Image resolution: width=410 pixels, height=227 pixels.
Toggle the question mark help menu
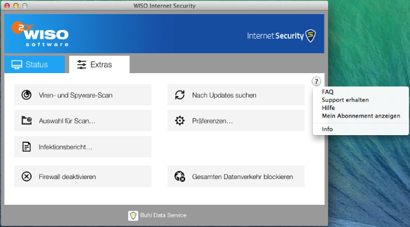point(316,81)
